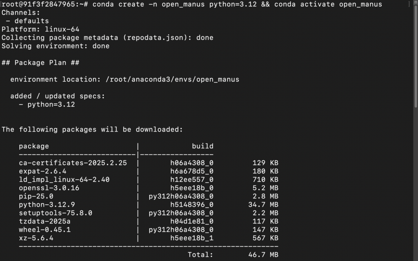Viewport: 418px width, 261px height.
Task: Click the package name expat-2.6.4
Action: [42, 171]
